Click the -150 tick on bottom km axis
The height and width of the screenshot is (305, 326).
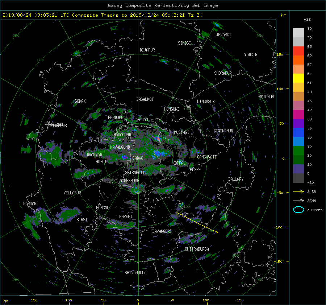pyautogui.click(x=33, y=300)
